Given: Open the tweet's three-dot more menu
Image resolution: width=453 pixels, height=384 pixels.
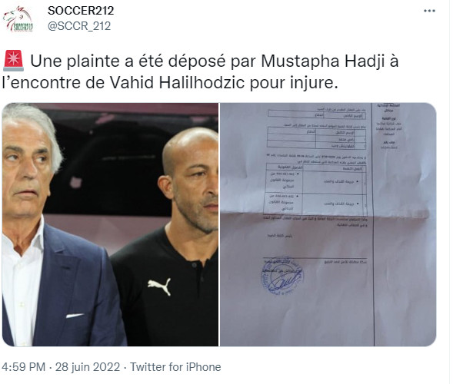Looking at the screenshot, I should coord(429,11).
